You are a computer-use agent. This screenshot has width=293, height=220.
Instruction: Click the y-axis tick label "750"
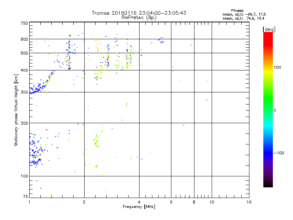pyautogui.click(x=24, y=23)
